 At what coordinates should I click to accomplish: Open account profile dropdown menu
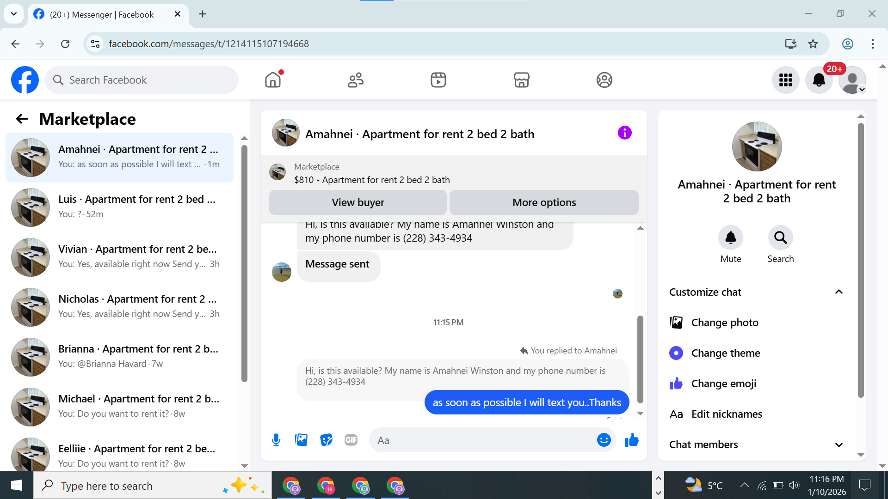pos(852,80)
